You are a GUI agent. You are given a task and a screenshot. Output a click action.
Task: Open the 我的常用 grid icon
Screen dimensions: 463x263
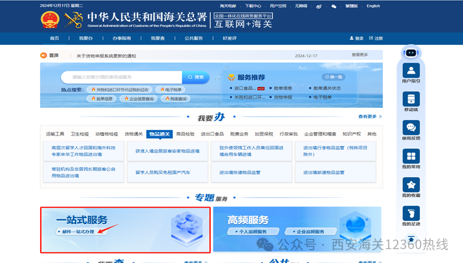411,156
